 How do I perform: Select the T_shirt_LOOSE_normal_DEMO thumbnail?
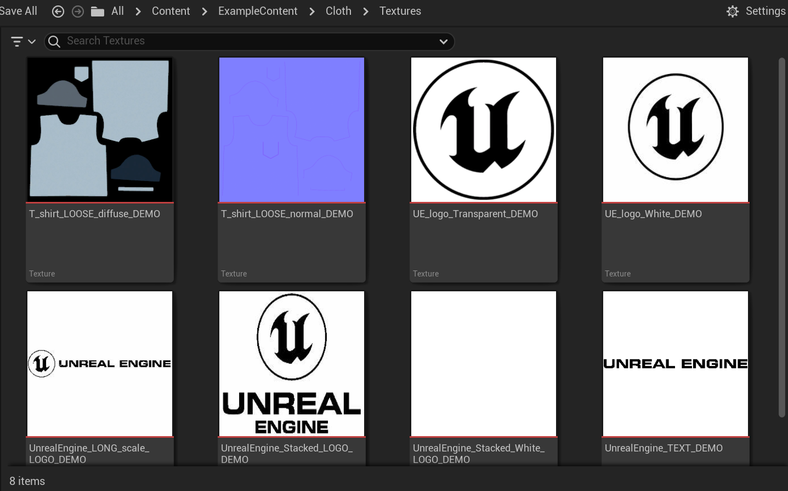click(292, 129)
